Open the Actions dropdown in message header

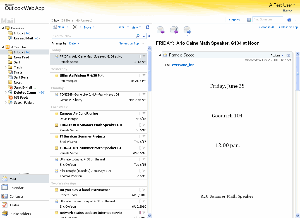click(277, 55)
